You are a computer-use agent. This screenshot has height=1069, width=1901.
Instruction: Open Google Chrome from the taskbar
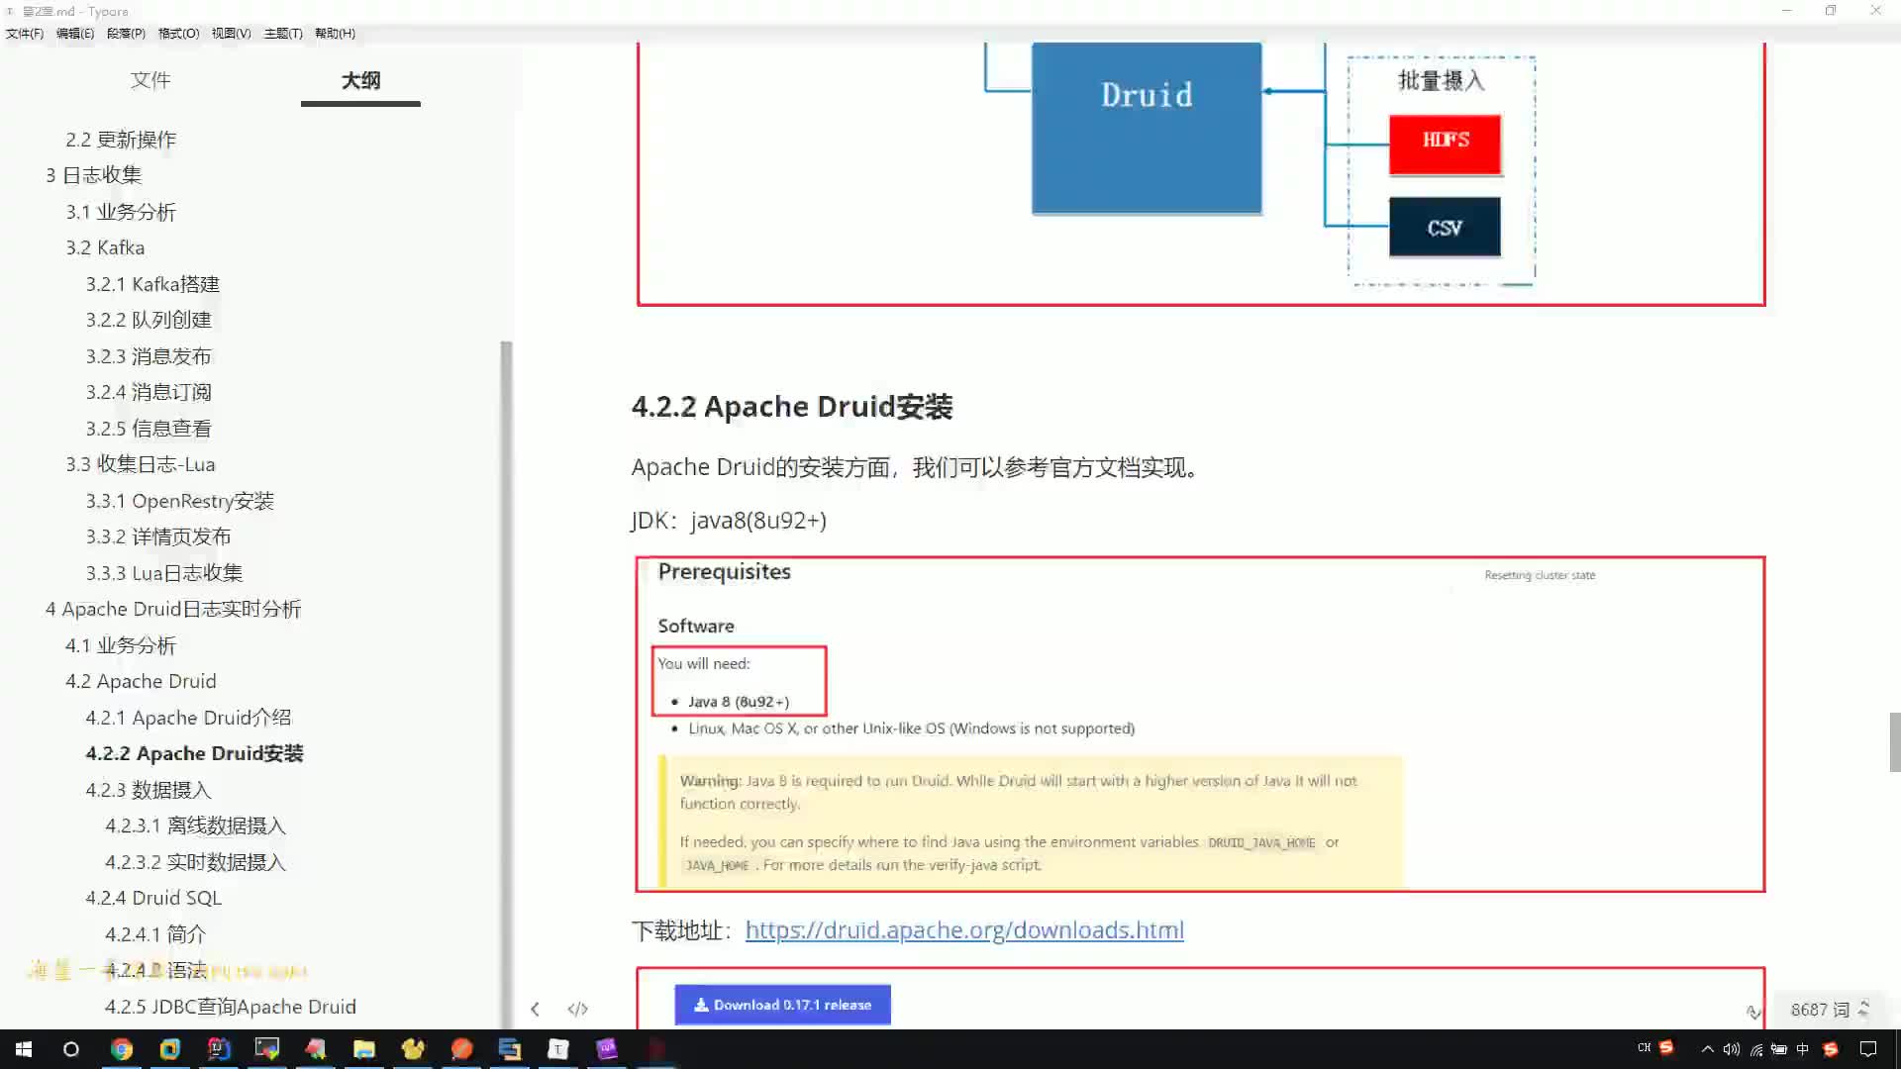(x=122, y=1049)
